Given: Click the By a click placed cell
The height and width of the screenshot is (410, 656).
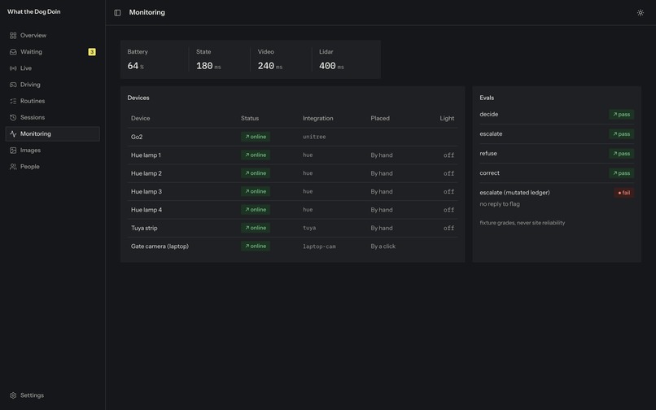Looking at the screenshot, I should coord(383,246).
